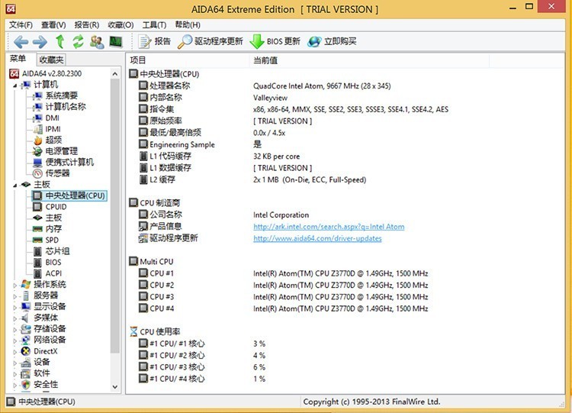Open the 文件(F) menu
This screenshot has width=572, height=413.
pyautogui.click(x=21, y=25)
